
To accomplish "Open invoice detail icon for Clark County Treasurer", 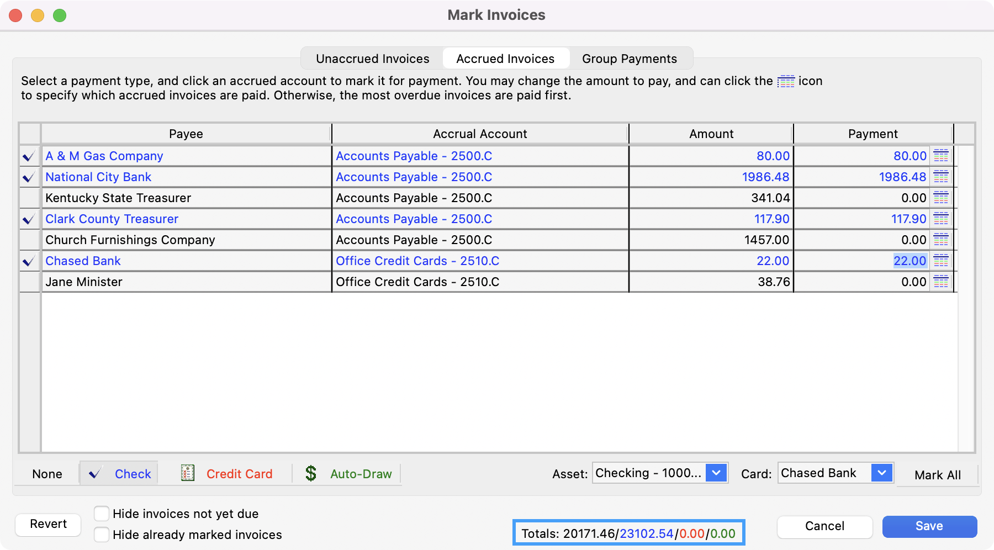I will pyautogui.click(x=941, y=219).
